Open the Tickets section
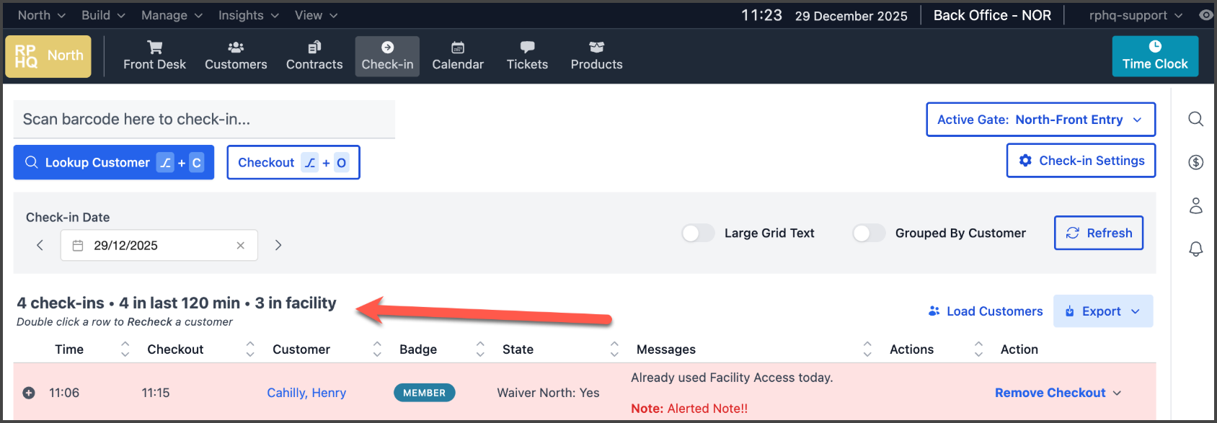Viewport: 1217px width, 423px height. [x=527, y=56]
